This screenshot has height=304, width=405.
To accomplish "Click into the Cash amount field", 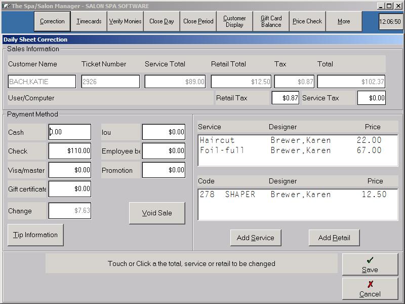I will coord(70,132).
